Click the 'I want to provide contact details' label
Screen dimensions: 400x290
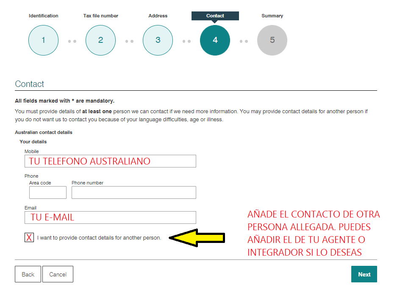click(x=99, y=238)
